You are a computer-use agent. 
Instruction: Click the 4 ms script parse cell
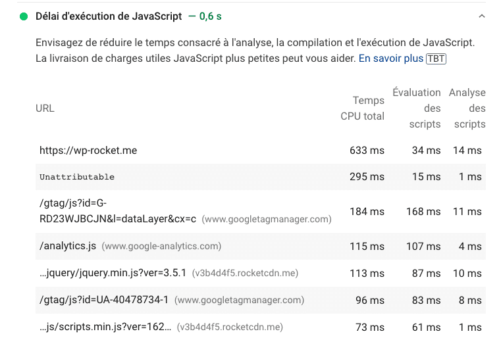click(x=470, y=246)
